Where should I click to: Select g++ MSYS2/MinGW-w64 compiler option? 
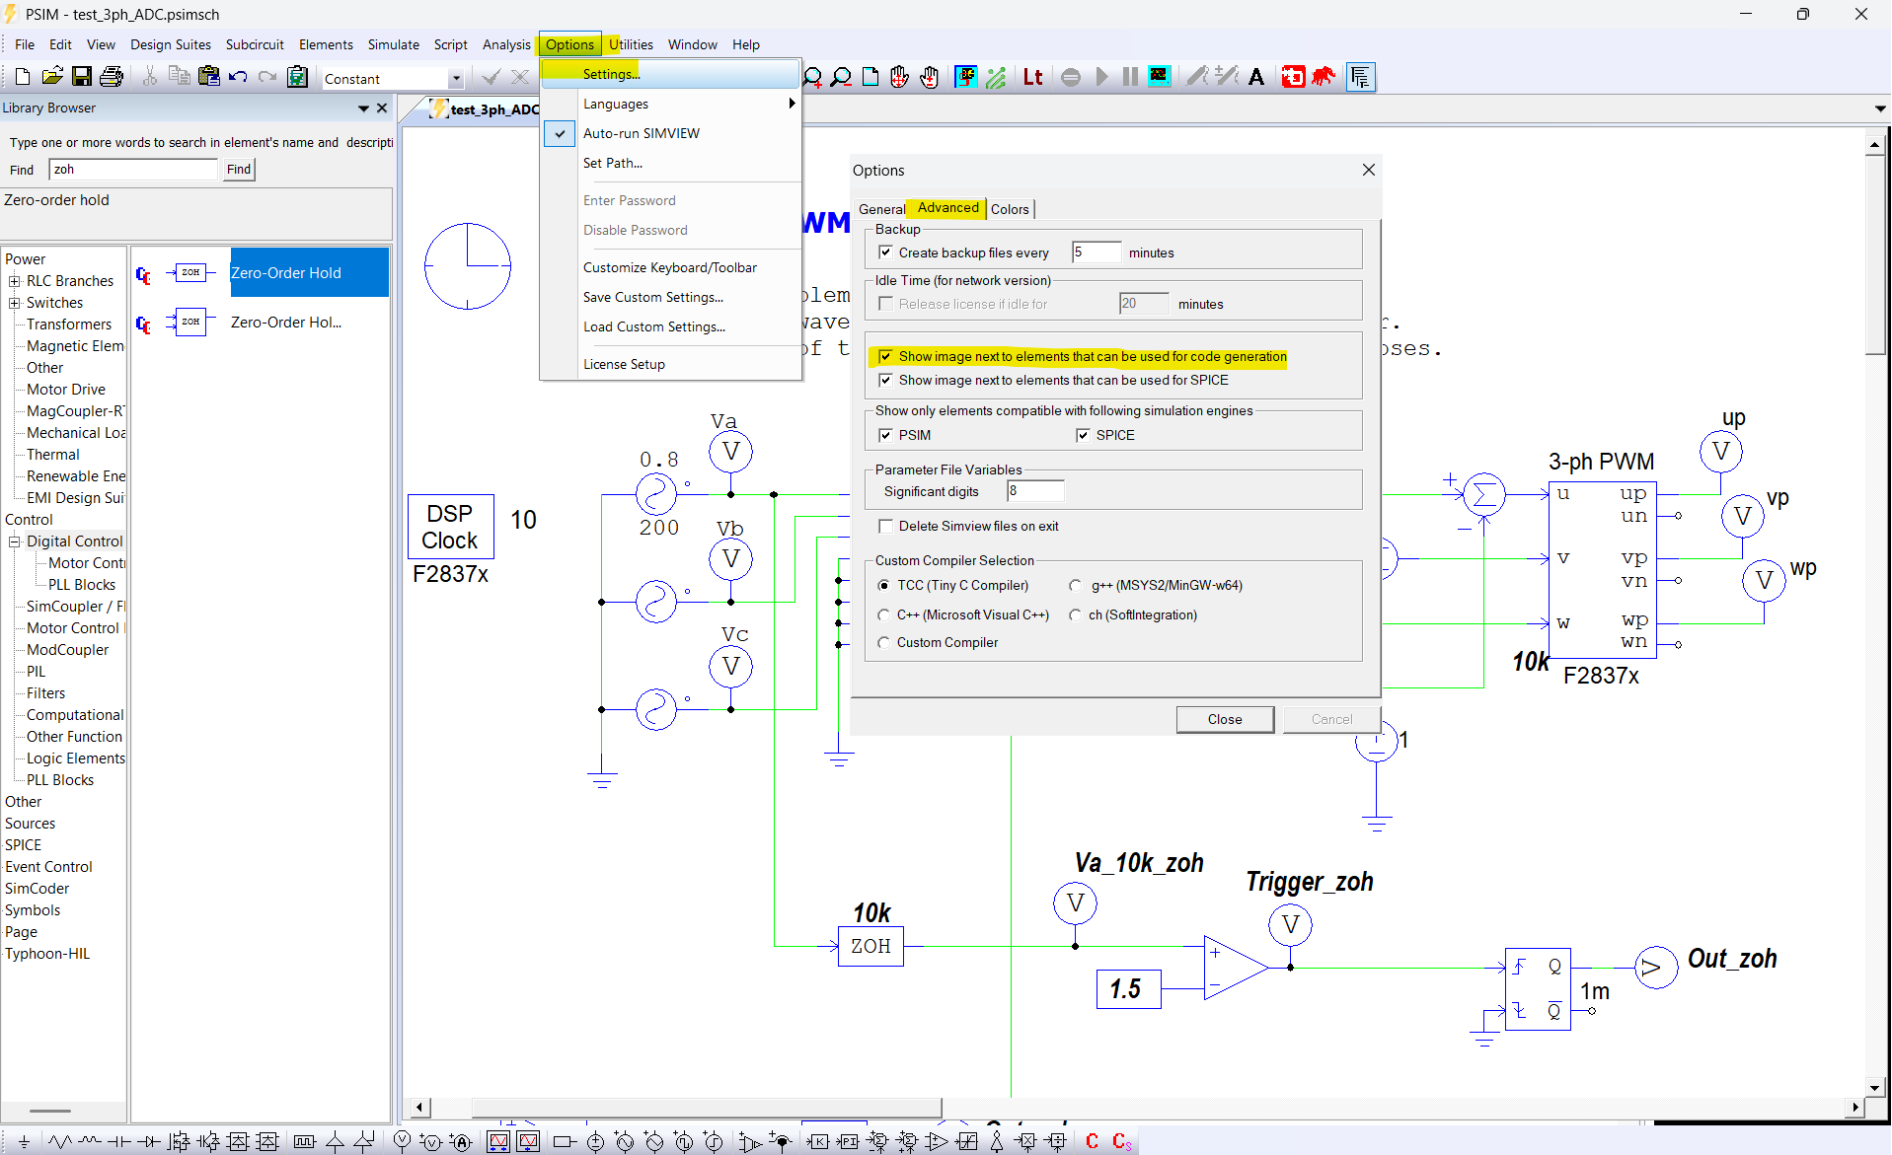click(x=1075, y=585)
